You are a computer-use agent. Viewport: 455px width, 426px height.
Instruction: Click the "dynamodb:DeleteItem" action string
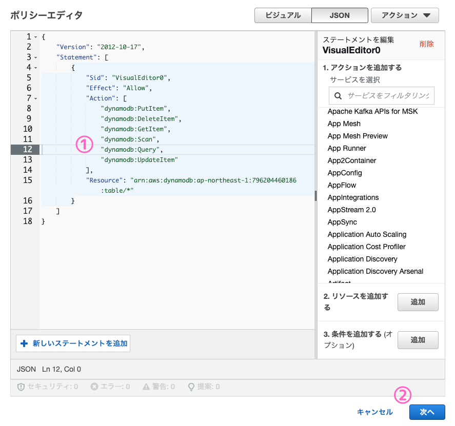coord(140,119)
